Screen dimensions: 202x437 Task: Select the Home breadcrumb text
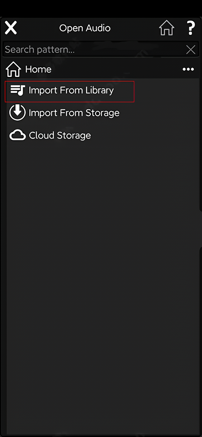pos(38,69)
